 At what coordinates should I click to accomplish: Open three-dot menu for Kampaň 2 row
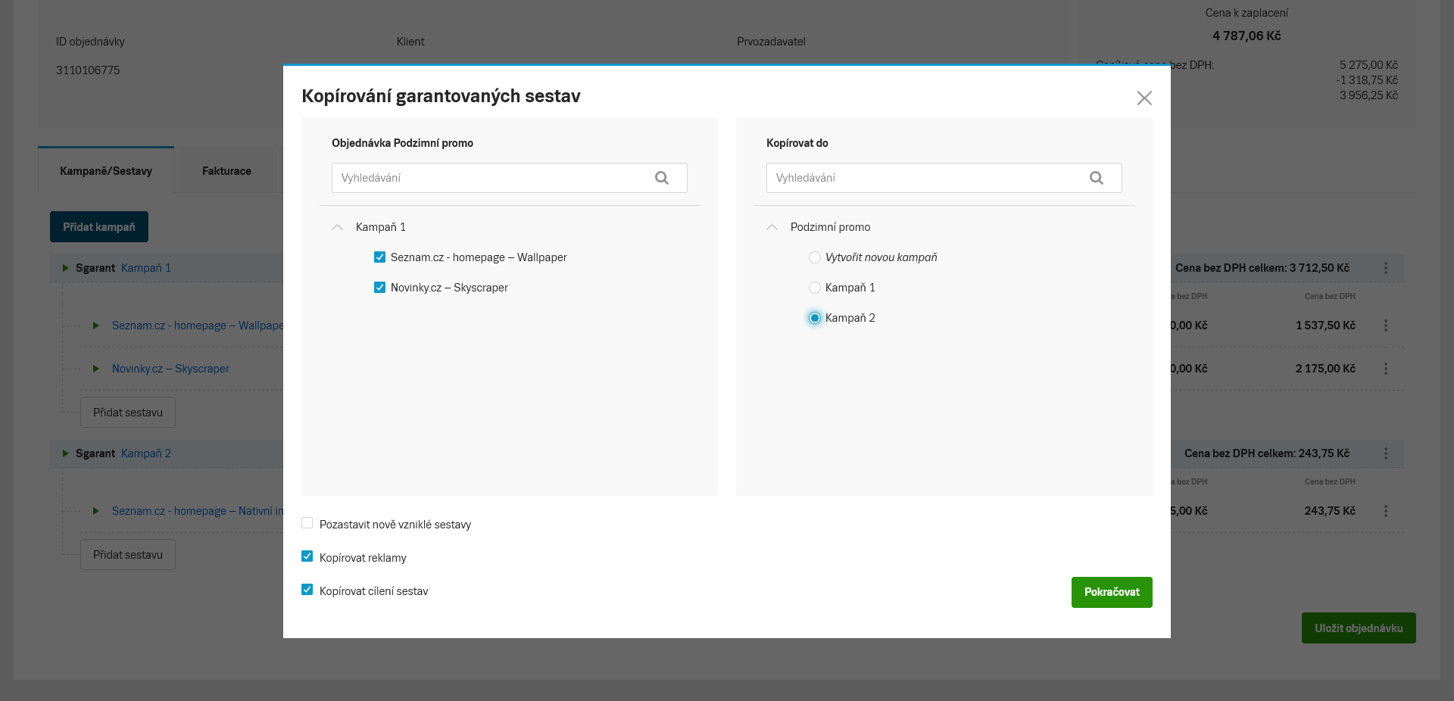click(x=1385, y=453)
